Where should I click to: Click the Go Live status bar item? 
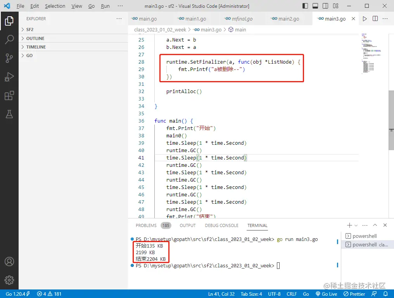tap(326, 294)
